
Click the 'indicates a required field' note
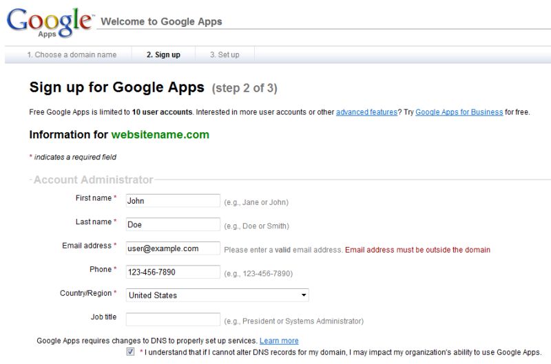coord(75,158)
